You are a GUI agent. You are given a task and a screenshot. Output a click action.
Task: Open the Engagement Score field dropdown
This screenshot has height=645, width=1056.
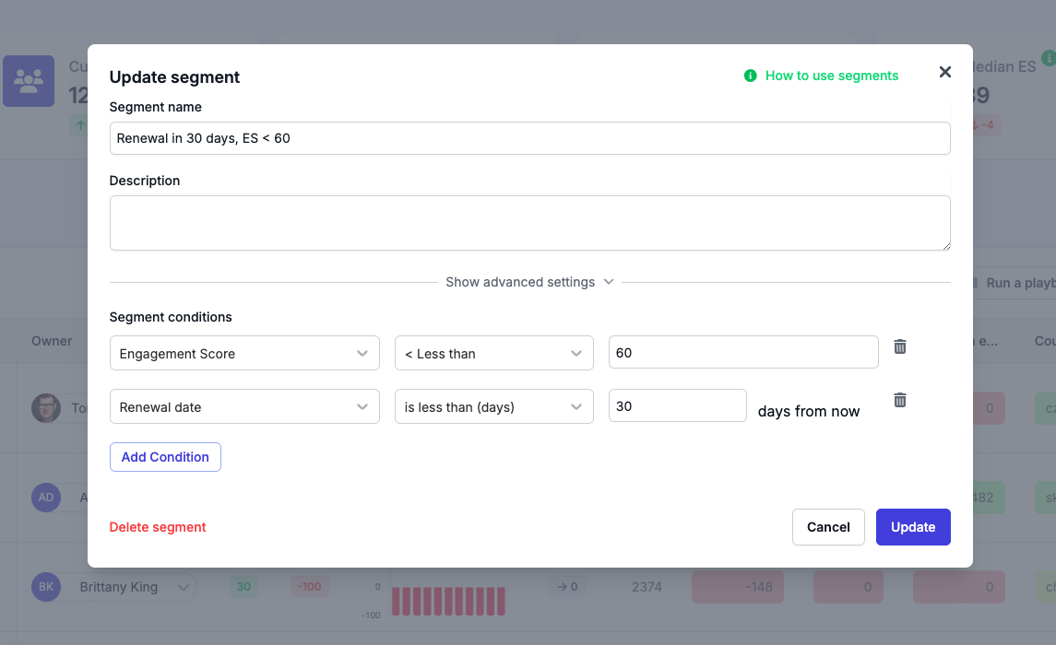pyautogui.click(x=244, y=353)
